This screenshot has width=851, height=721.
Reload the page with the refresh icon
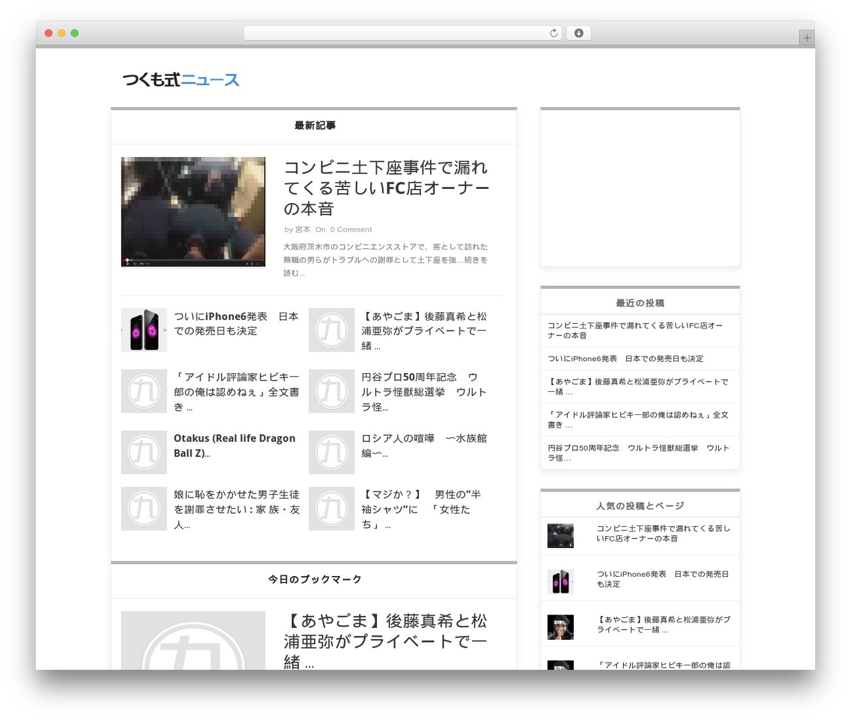click(x=553, y=33)
